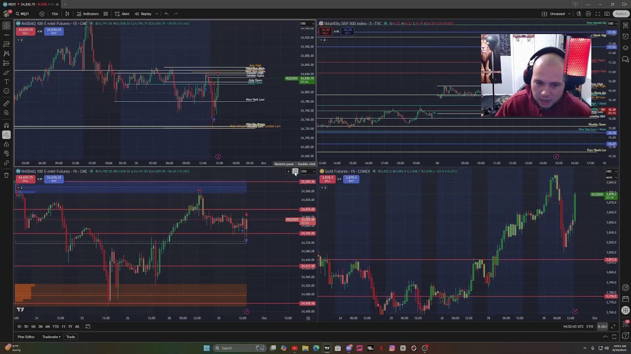Select the All time range
Image resolution: width=631 pixels, height=354 pixels.
[77, 326]
